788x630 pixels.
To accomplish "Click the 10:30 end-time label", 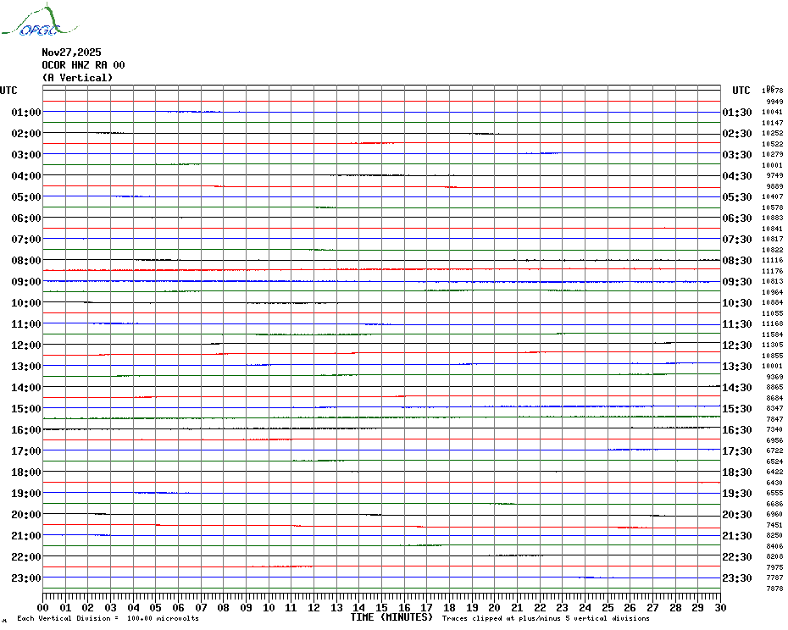I will (x=737, y=303).
